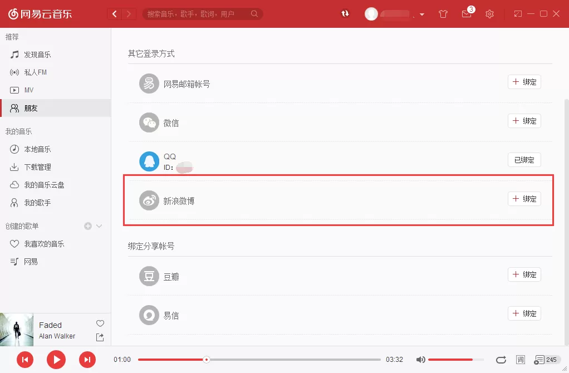The width and height of the screenshot is (569, 373).
Task: Open 我喜欢的音乐 playlist
Action: [x=56, y=244]
